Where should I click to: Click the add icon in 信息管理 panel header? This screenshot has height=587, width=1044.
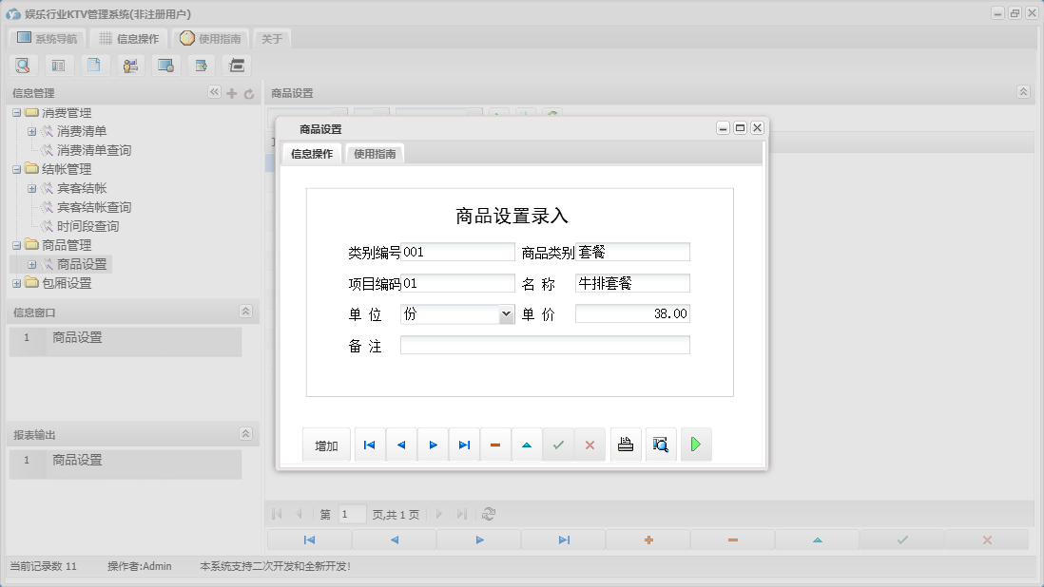pyautogui.click(x=231, y=93)
